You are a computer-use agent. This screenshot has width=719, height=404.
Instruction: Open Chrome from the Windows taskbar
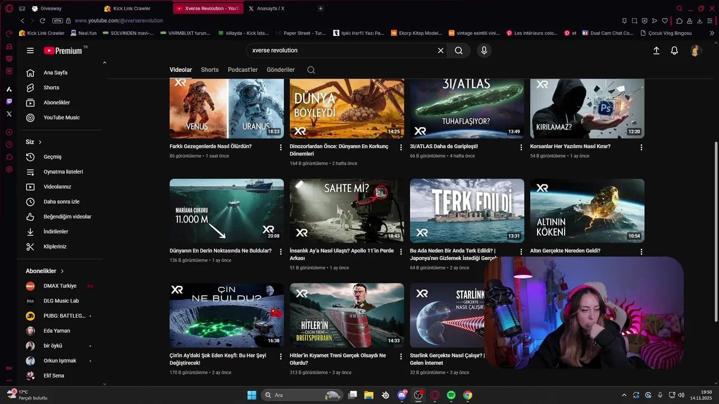point(468,395)
